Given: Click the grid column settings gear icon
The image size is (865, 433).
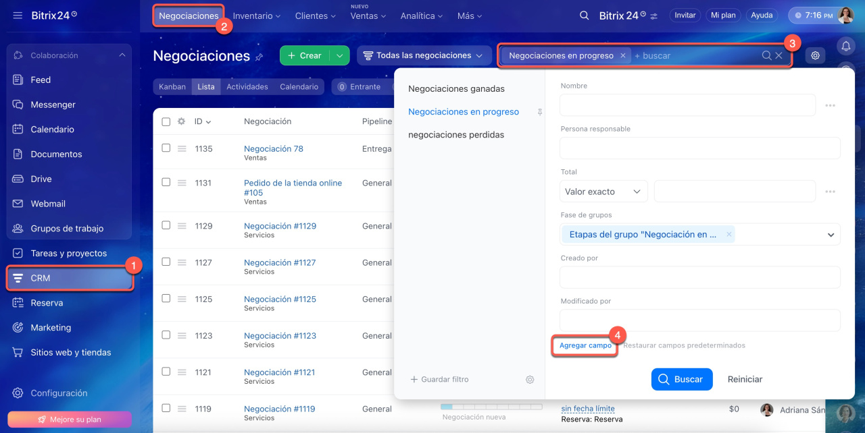Looking at the screenshot, I should 181,121.
